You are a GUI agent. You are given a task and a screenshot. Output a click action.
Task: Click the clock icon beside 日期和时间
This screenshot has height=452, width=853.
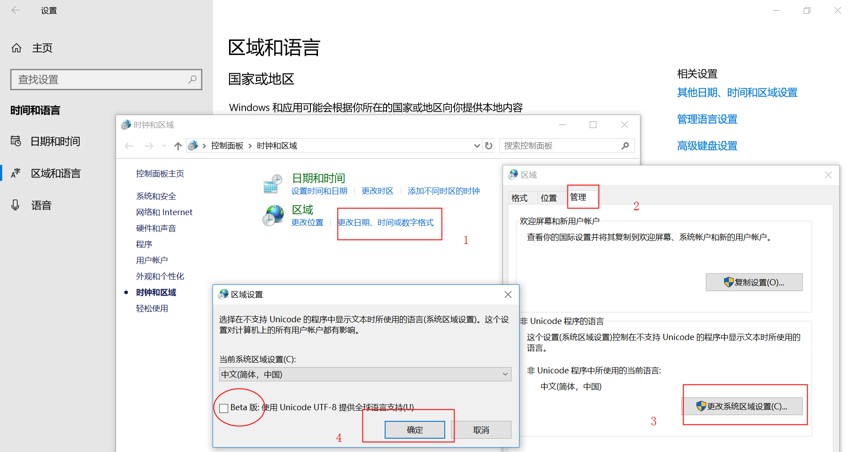[x=273, y=183]
